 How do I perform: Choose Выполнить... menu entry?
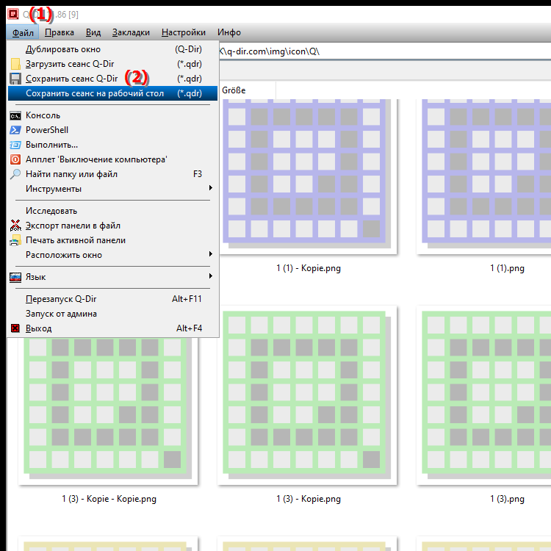click(112, 145)
